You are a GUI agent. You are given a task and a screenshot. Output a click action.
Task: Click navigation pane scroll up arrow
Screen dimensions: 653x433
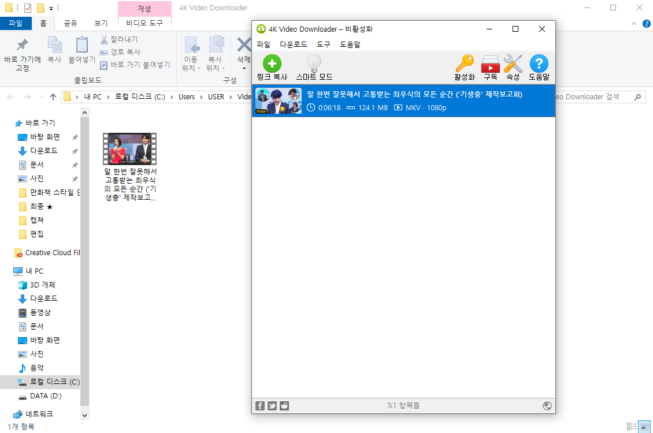coord(84,113)
